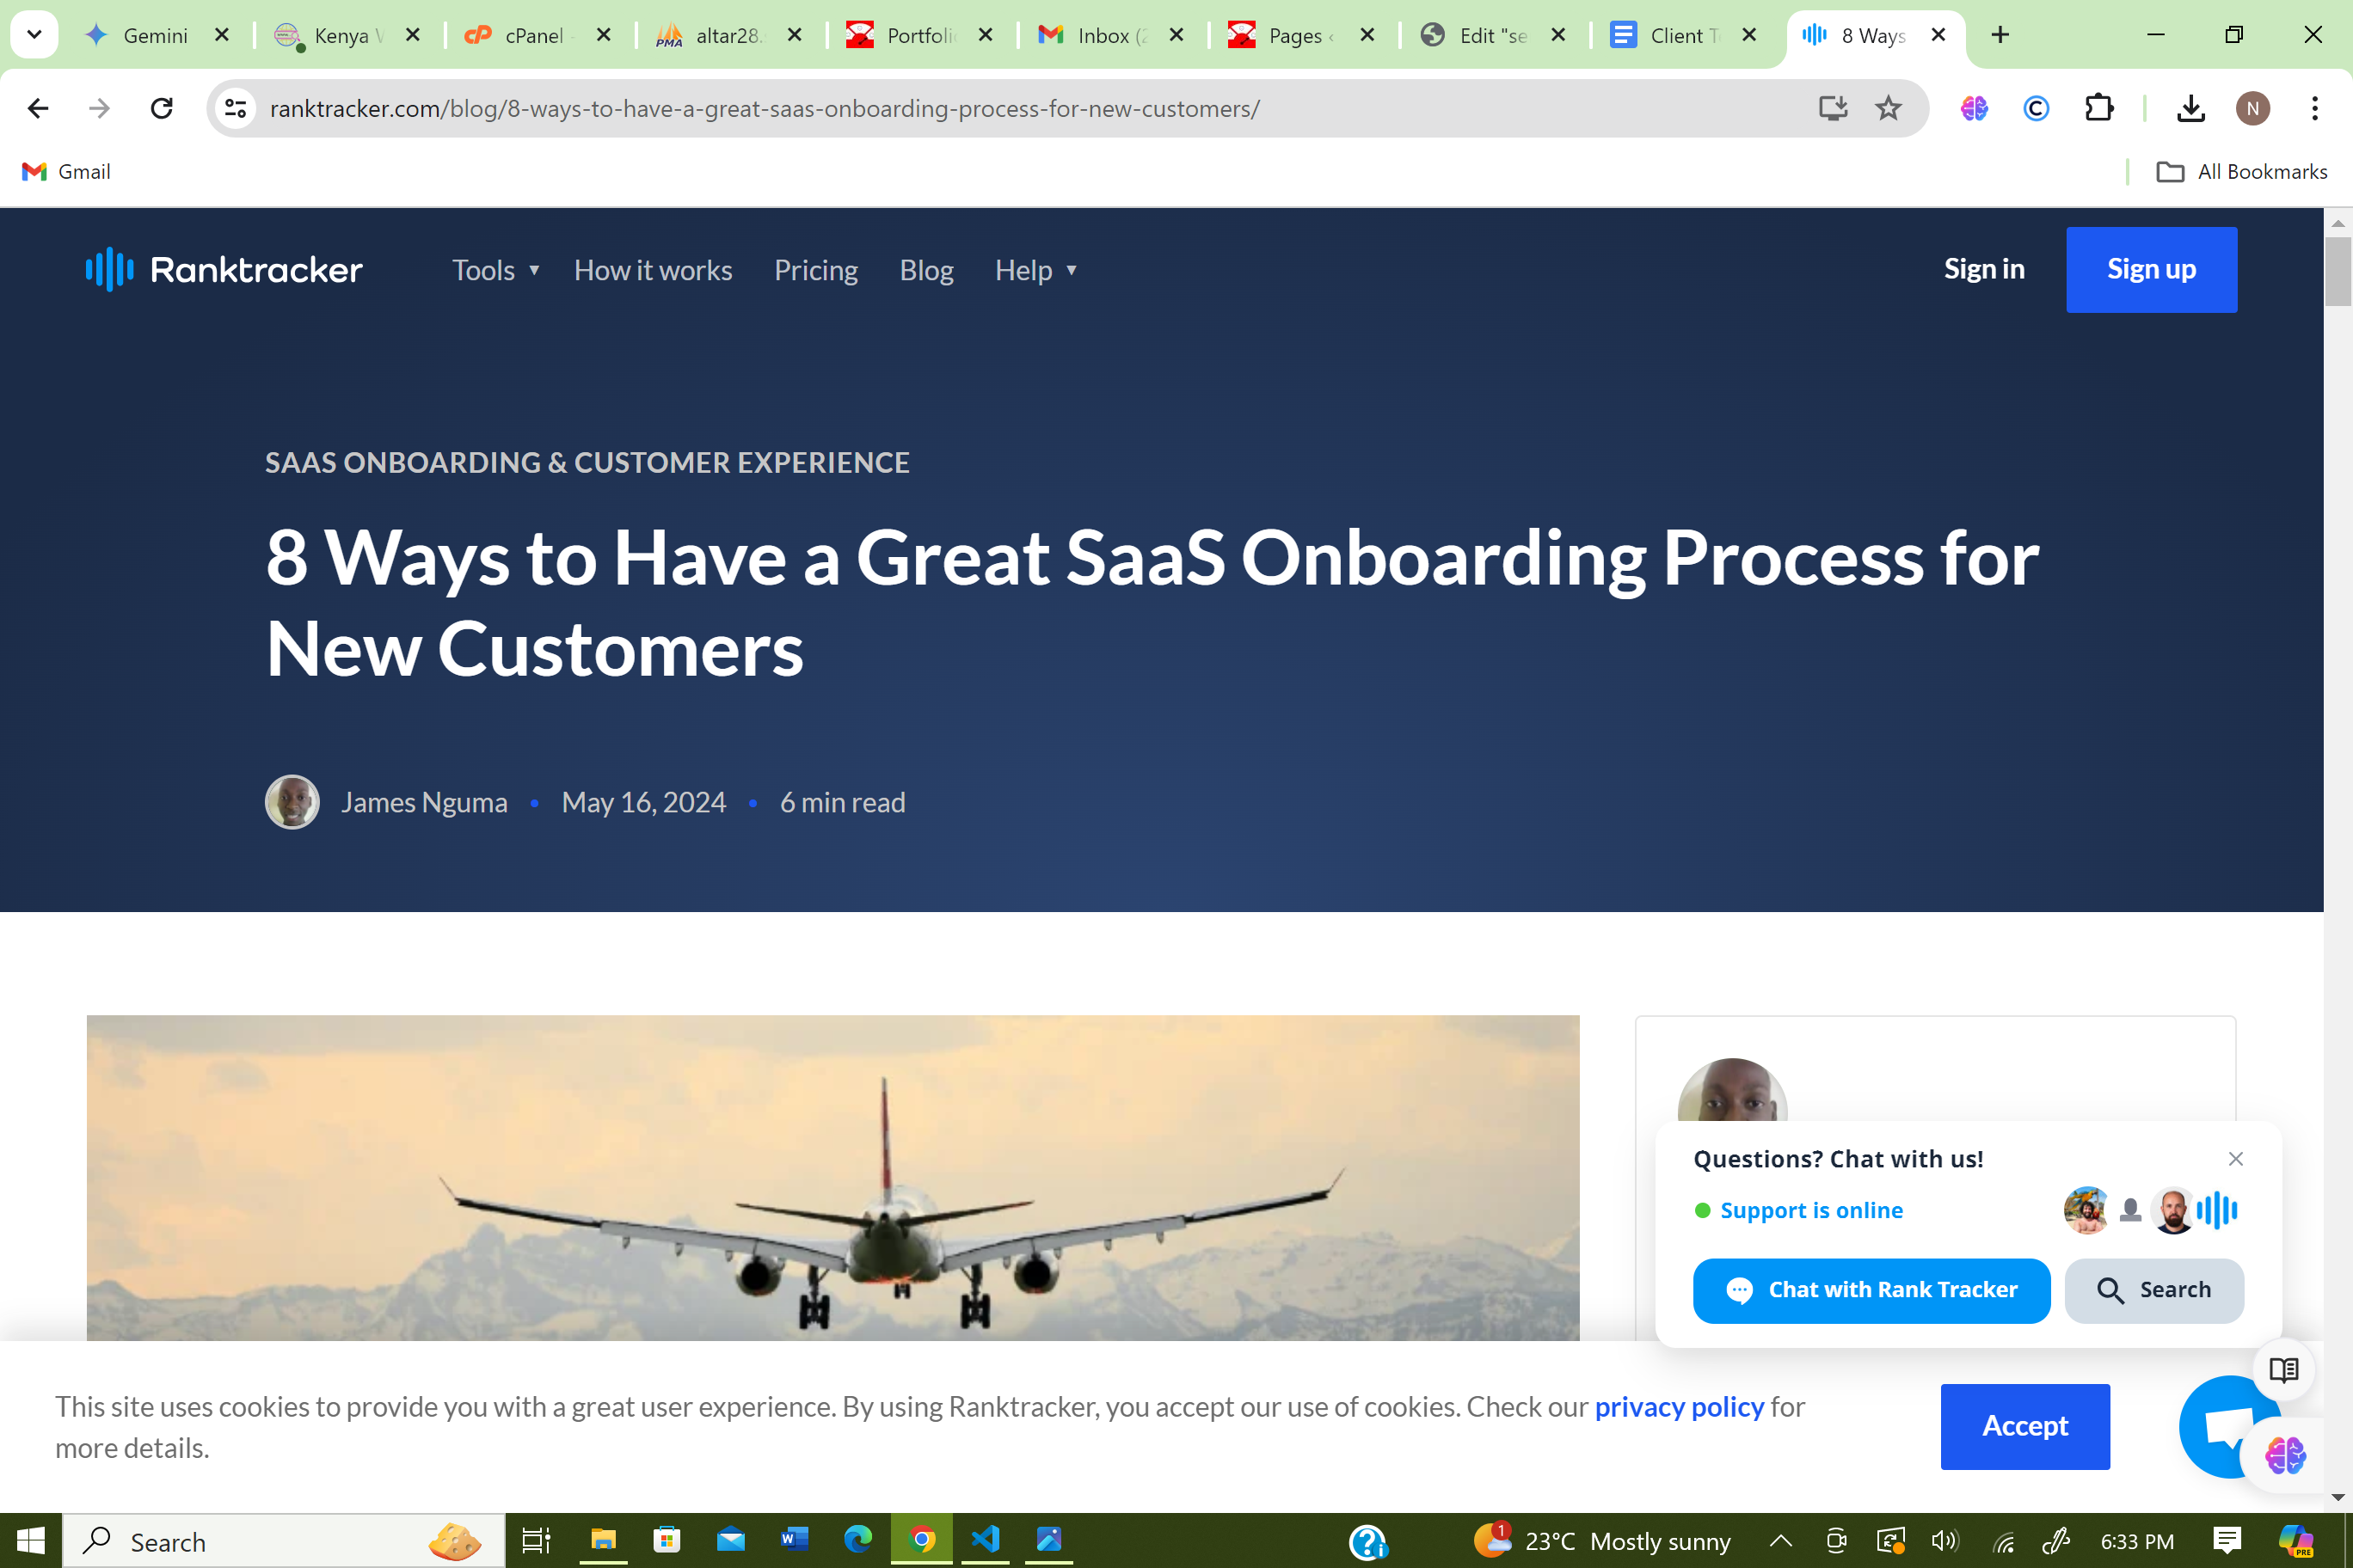Click scrollbar down arrow
2353x1568 pixels.
pos(2338,1497)
